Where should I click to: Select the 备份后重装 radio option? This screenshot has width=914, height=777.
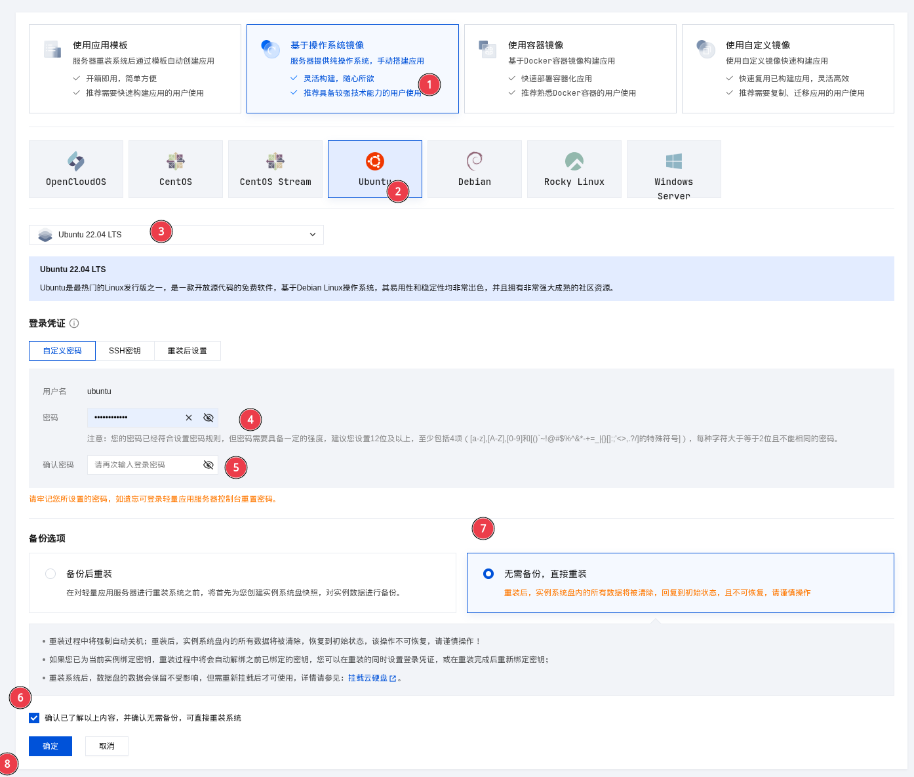point(50,574)
